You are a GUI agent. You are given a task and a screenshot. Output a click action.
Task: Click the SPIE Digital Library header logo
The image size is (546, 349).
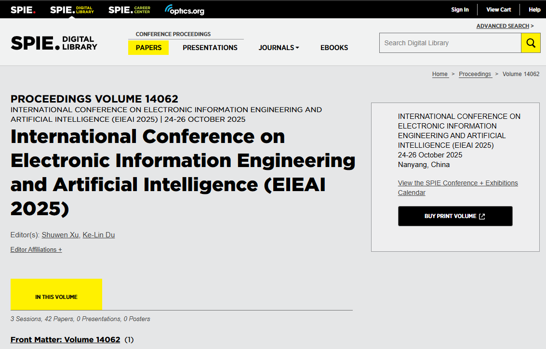tap(54, 43)
